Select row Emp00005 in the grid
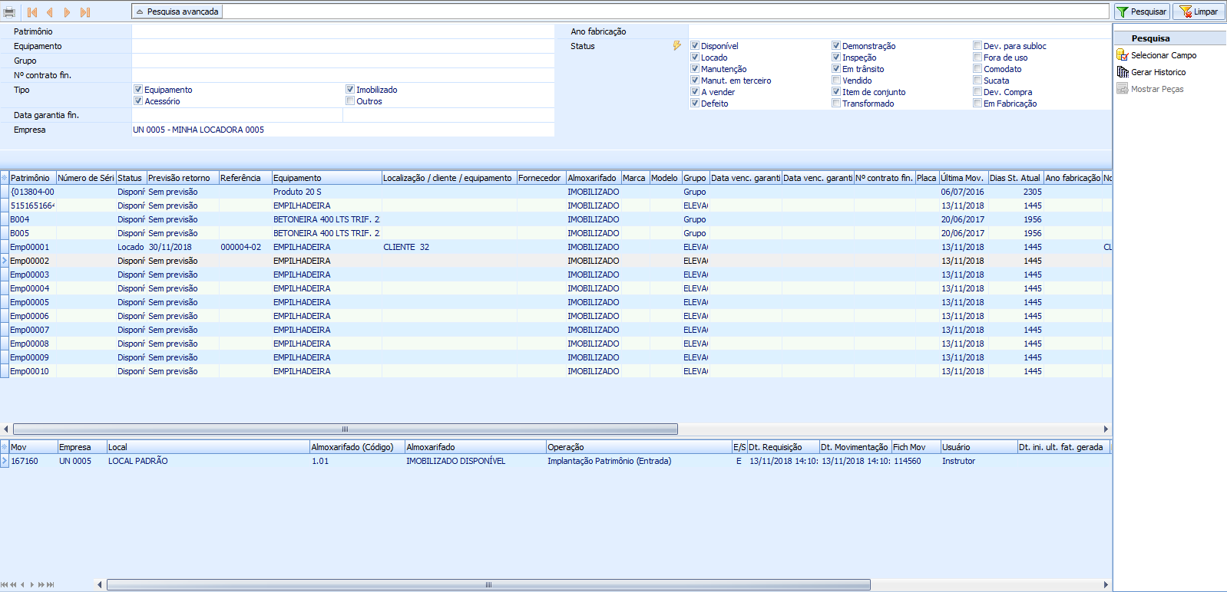The height and width of the screenshot is (592, 1227). tap(556, 302)
